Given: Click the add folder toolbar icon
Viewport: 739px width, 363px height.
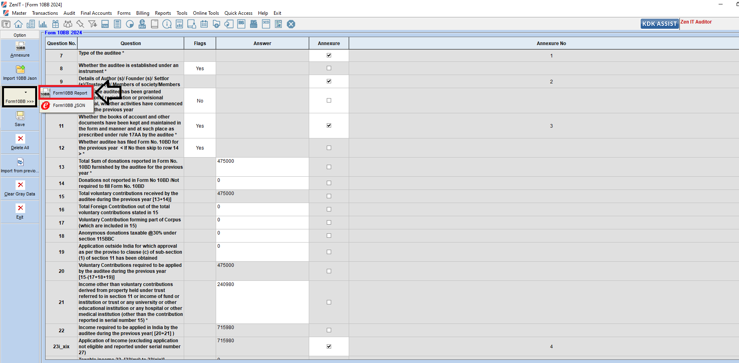Looking at the screenshot, I should [217, 24].
